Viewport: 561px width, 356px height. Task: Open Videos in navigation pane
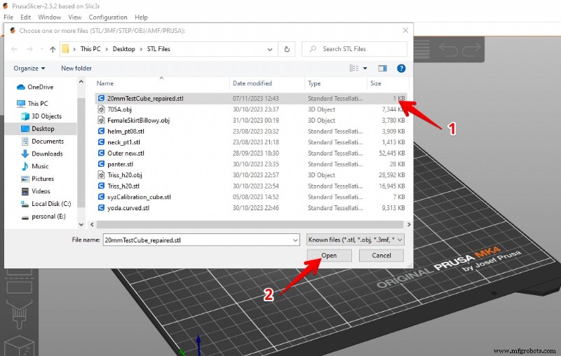tap(36, 191)
